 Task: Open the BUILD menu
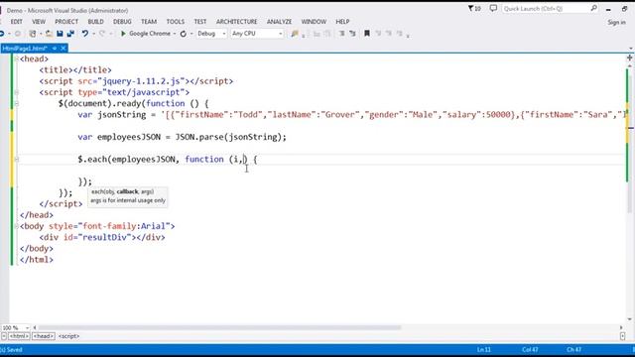[x=95, y=22]
